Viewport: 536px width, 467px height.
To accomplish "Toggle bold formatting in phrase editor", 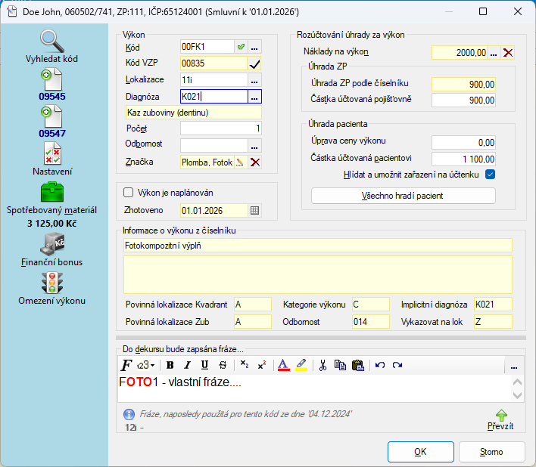I will coord(170,365).
